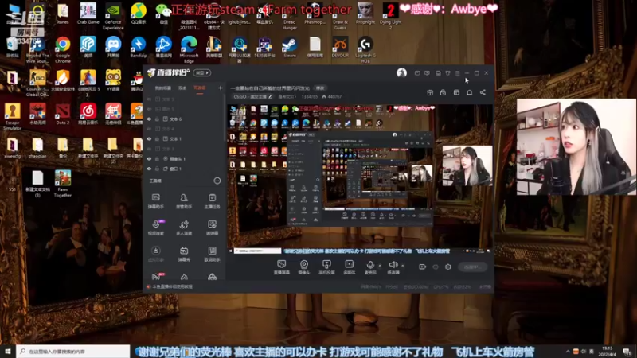Show the hidden 文本 4 layer
The image size is (637, 358).
coord(149,129)
